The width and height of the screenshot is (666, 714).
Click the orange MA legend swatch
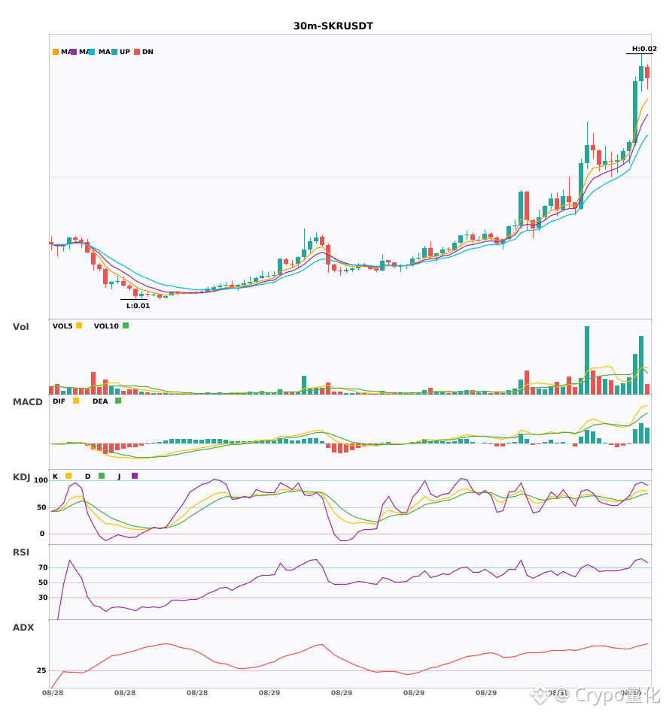[x=56, y=52]
